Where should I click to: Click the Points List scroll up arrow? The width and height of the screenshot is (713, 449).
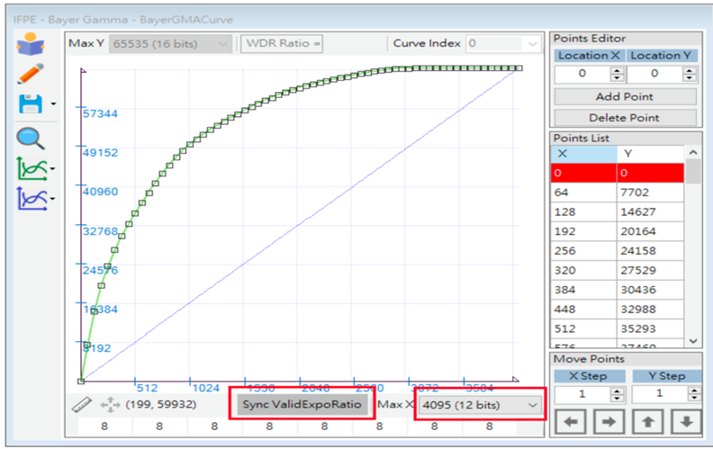click(x=693, y=153)
